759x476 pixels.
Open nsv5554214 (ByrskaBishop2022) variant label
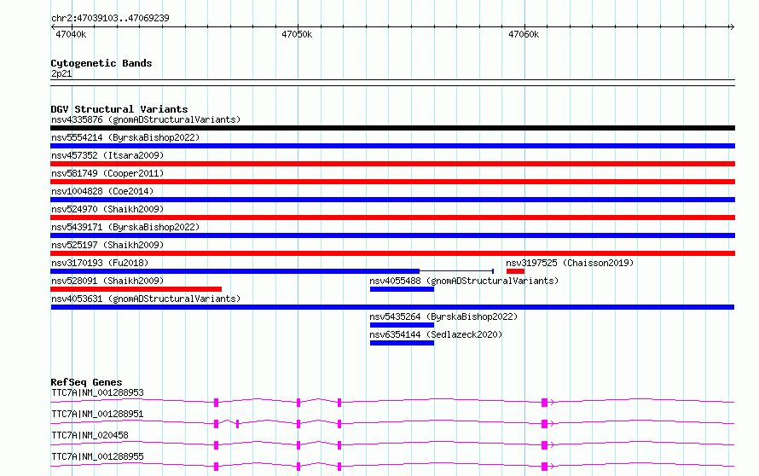125,137
